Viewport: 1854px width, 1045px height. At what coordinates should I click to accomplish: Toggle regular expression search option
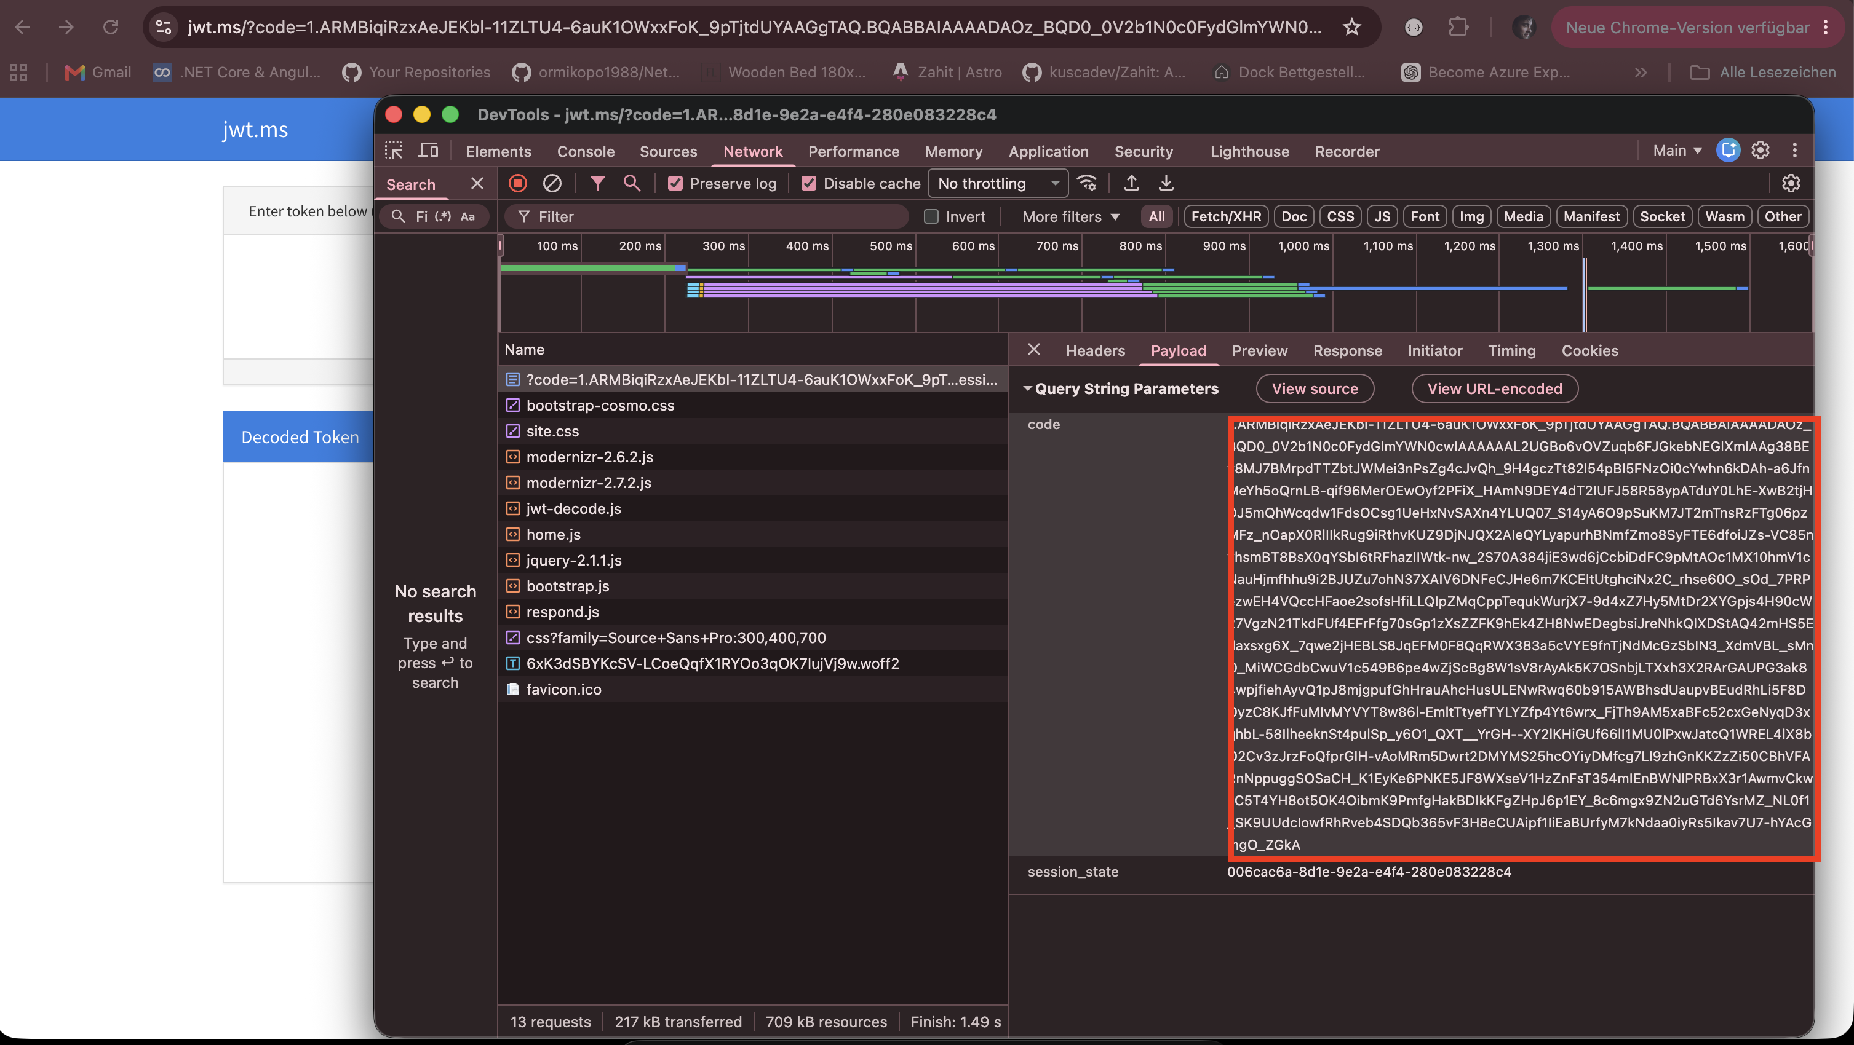pyautogui.click(x=443, y=216)
